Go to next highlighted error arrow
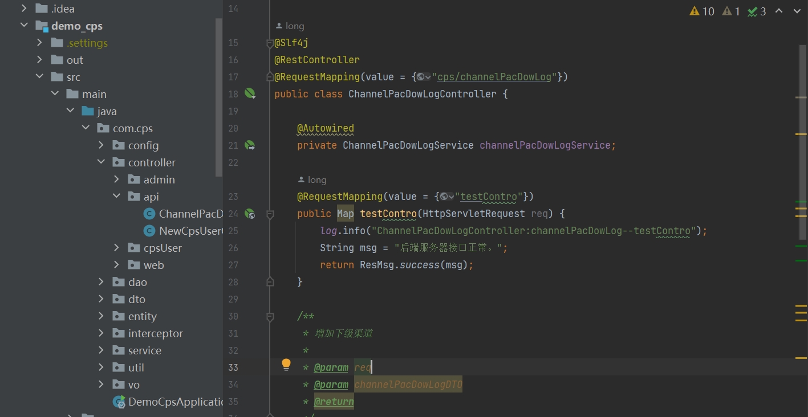The image size is (808, 417). pyautogui.click(x=797, y=11)
